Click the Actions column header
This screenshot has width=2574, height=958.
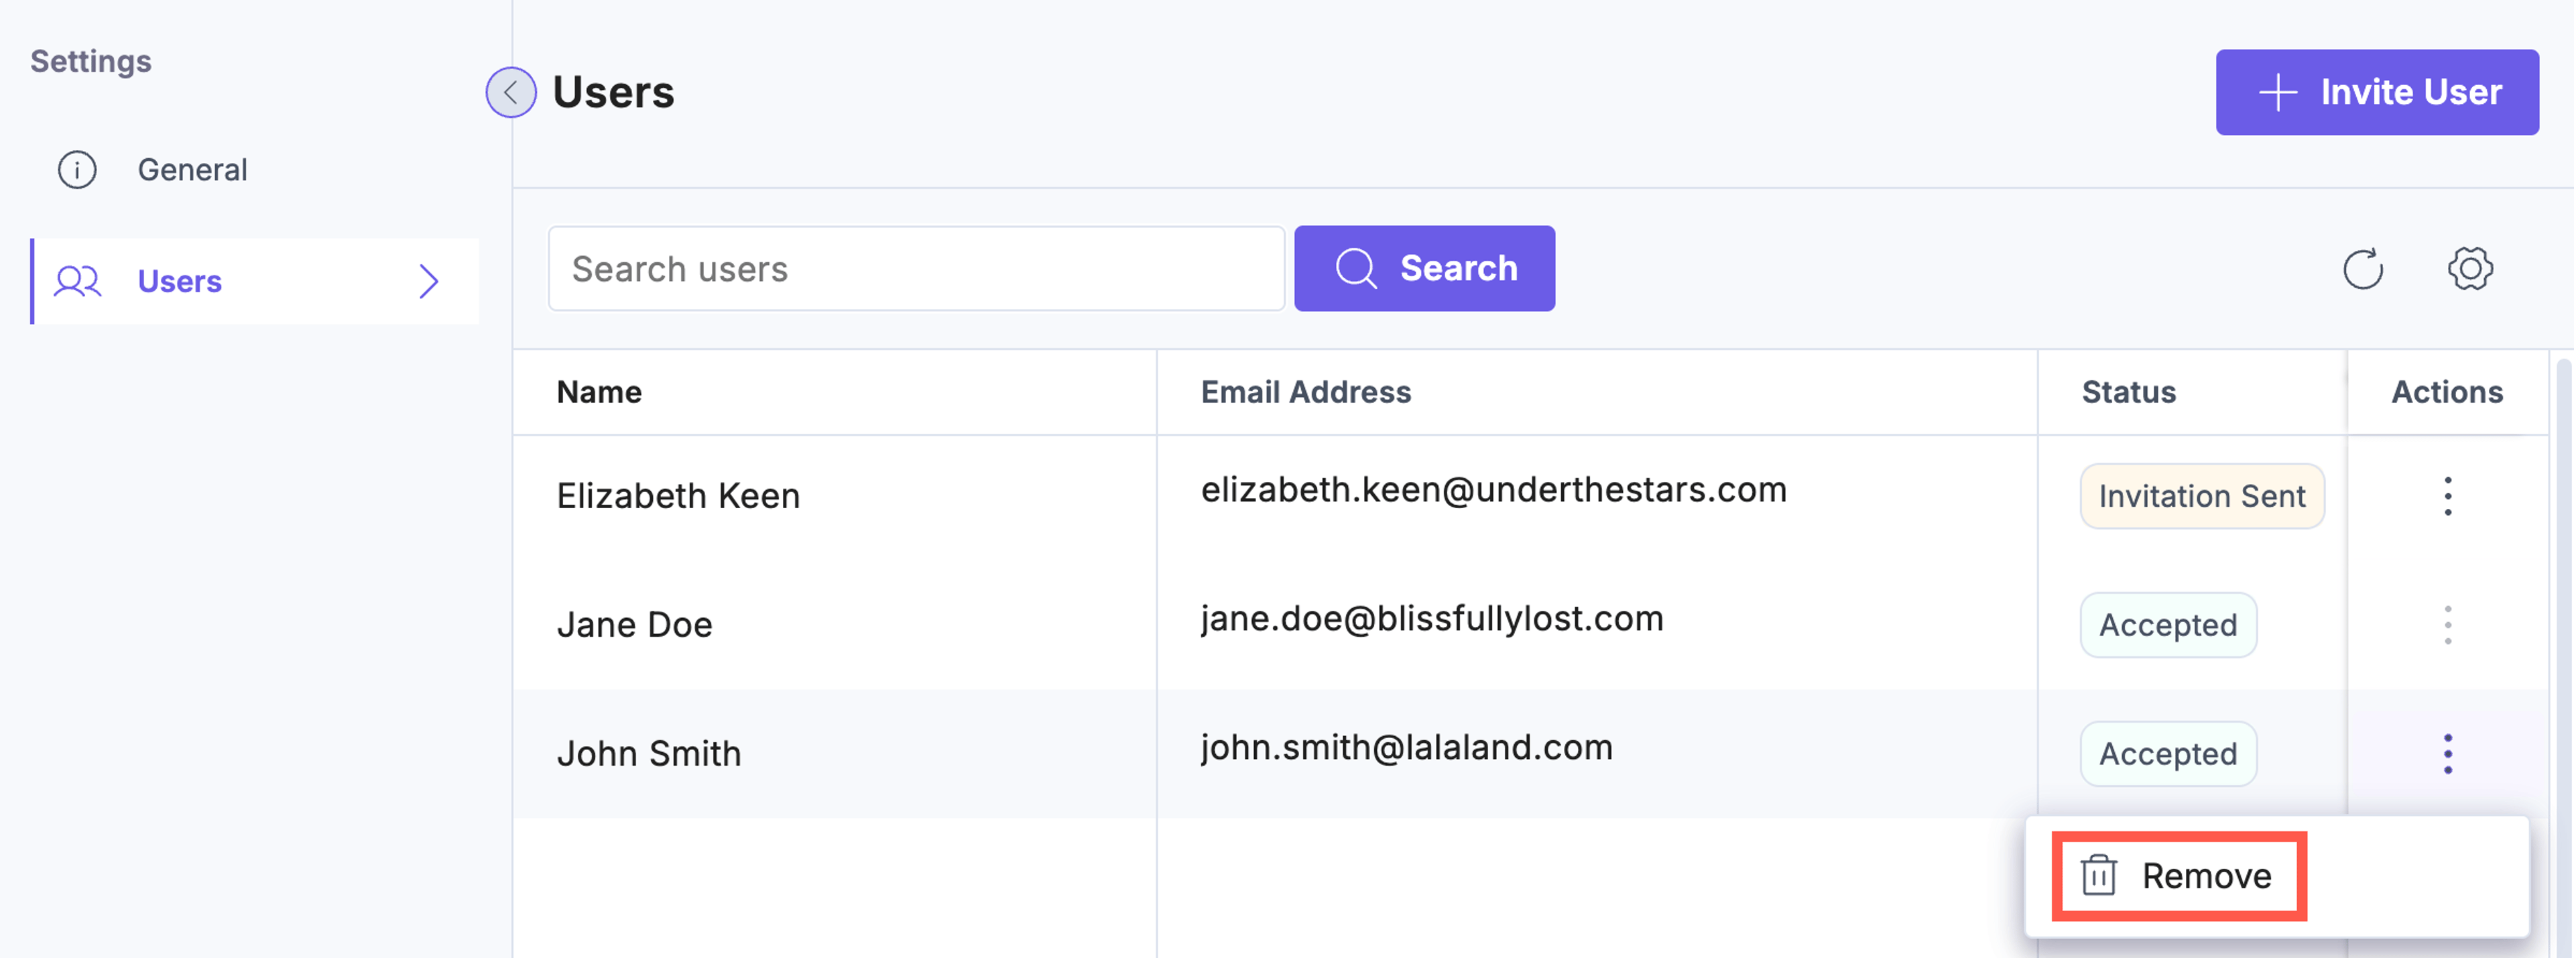(x=2447, y=393)
